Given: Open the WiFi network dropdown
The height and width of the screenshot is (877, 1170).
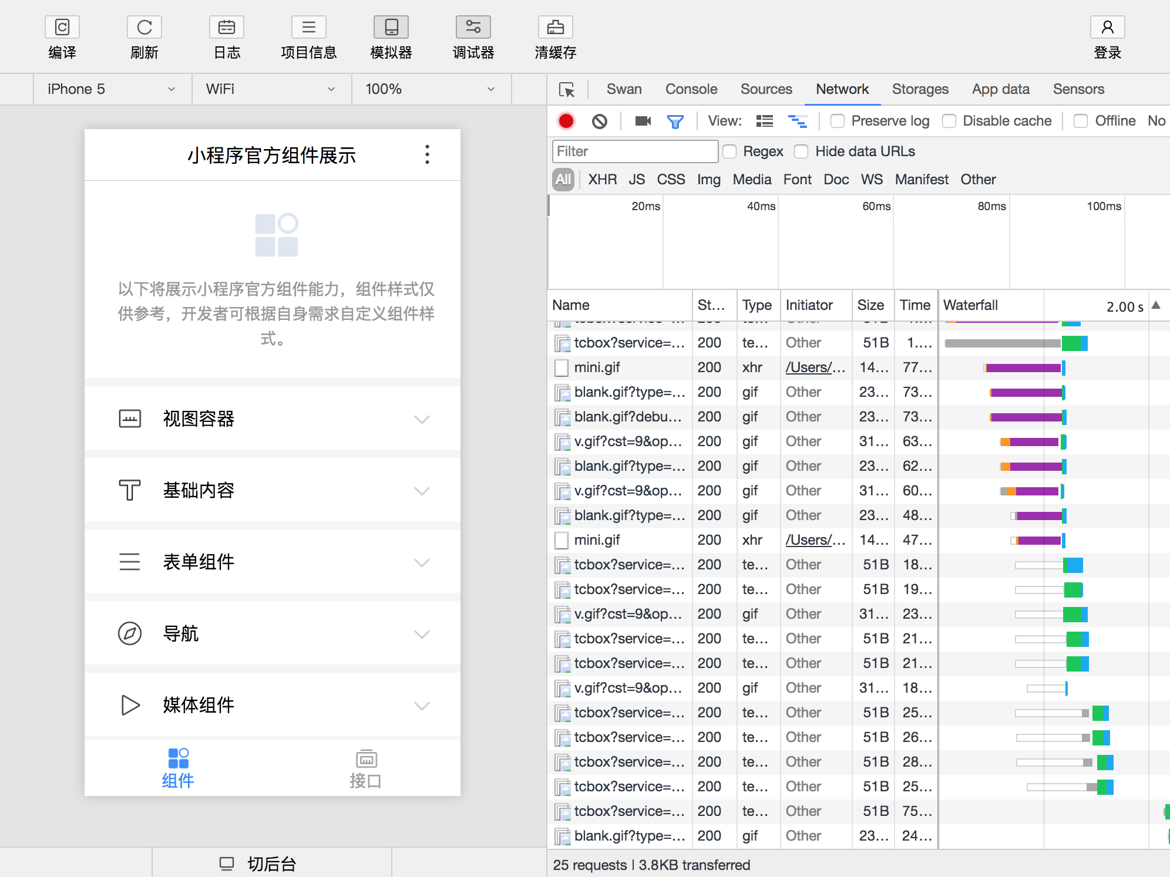Looking at the screenshot, I should 272,89.
